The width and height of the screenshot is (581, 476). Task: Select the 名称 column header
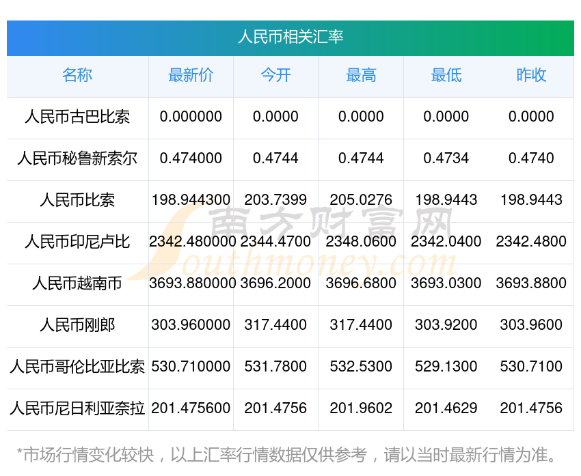(x=77, y=76)
